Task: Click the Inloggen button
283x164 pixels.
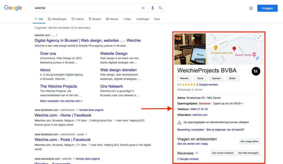Action: pos(267,8)
